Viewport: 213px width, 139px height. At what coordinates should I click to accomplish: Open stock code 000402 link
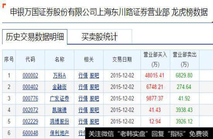(x=30, y=87)
